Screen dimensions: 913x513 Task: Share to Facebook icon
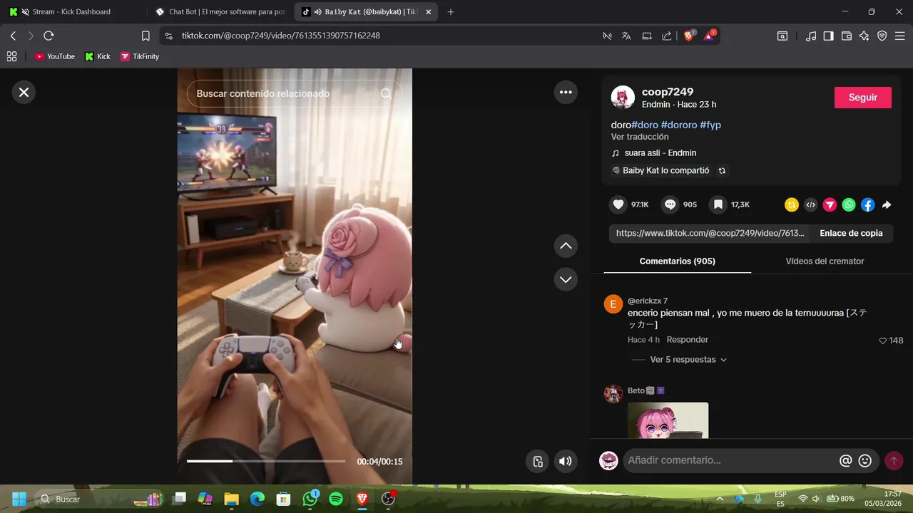coord(867,204)
